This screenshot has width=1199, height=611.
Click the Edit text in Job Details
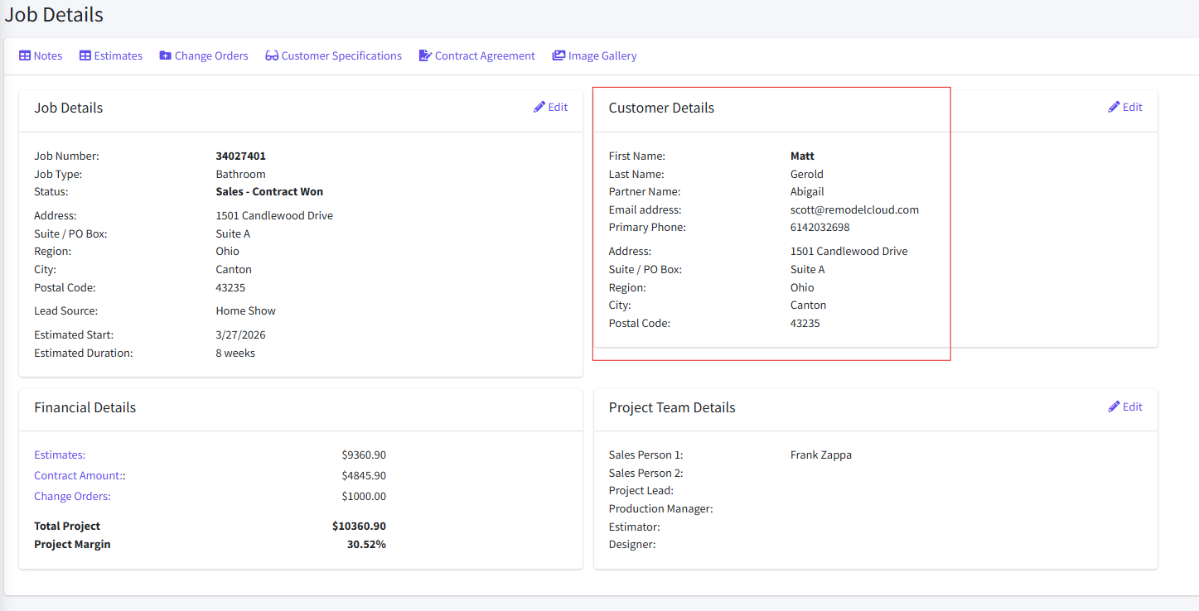[558, 107]
